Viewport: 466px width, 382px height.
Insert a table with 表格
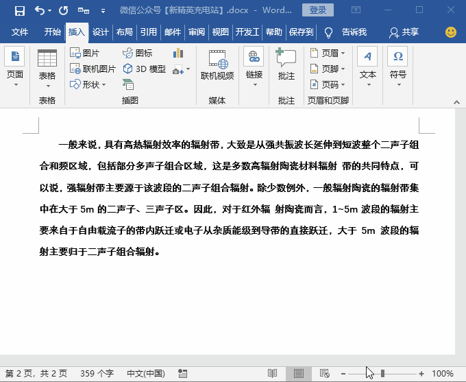coord(47,69)
